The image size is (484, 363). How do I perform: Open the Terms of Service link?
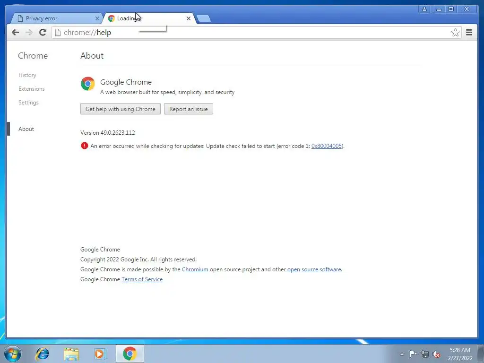[x=142, y=279]
